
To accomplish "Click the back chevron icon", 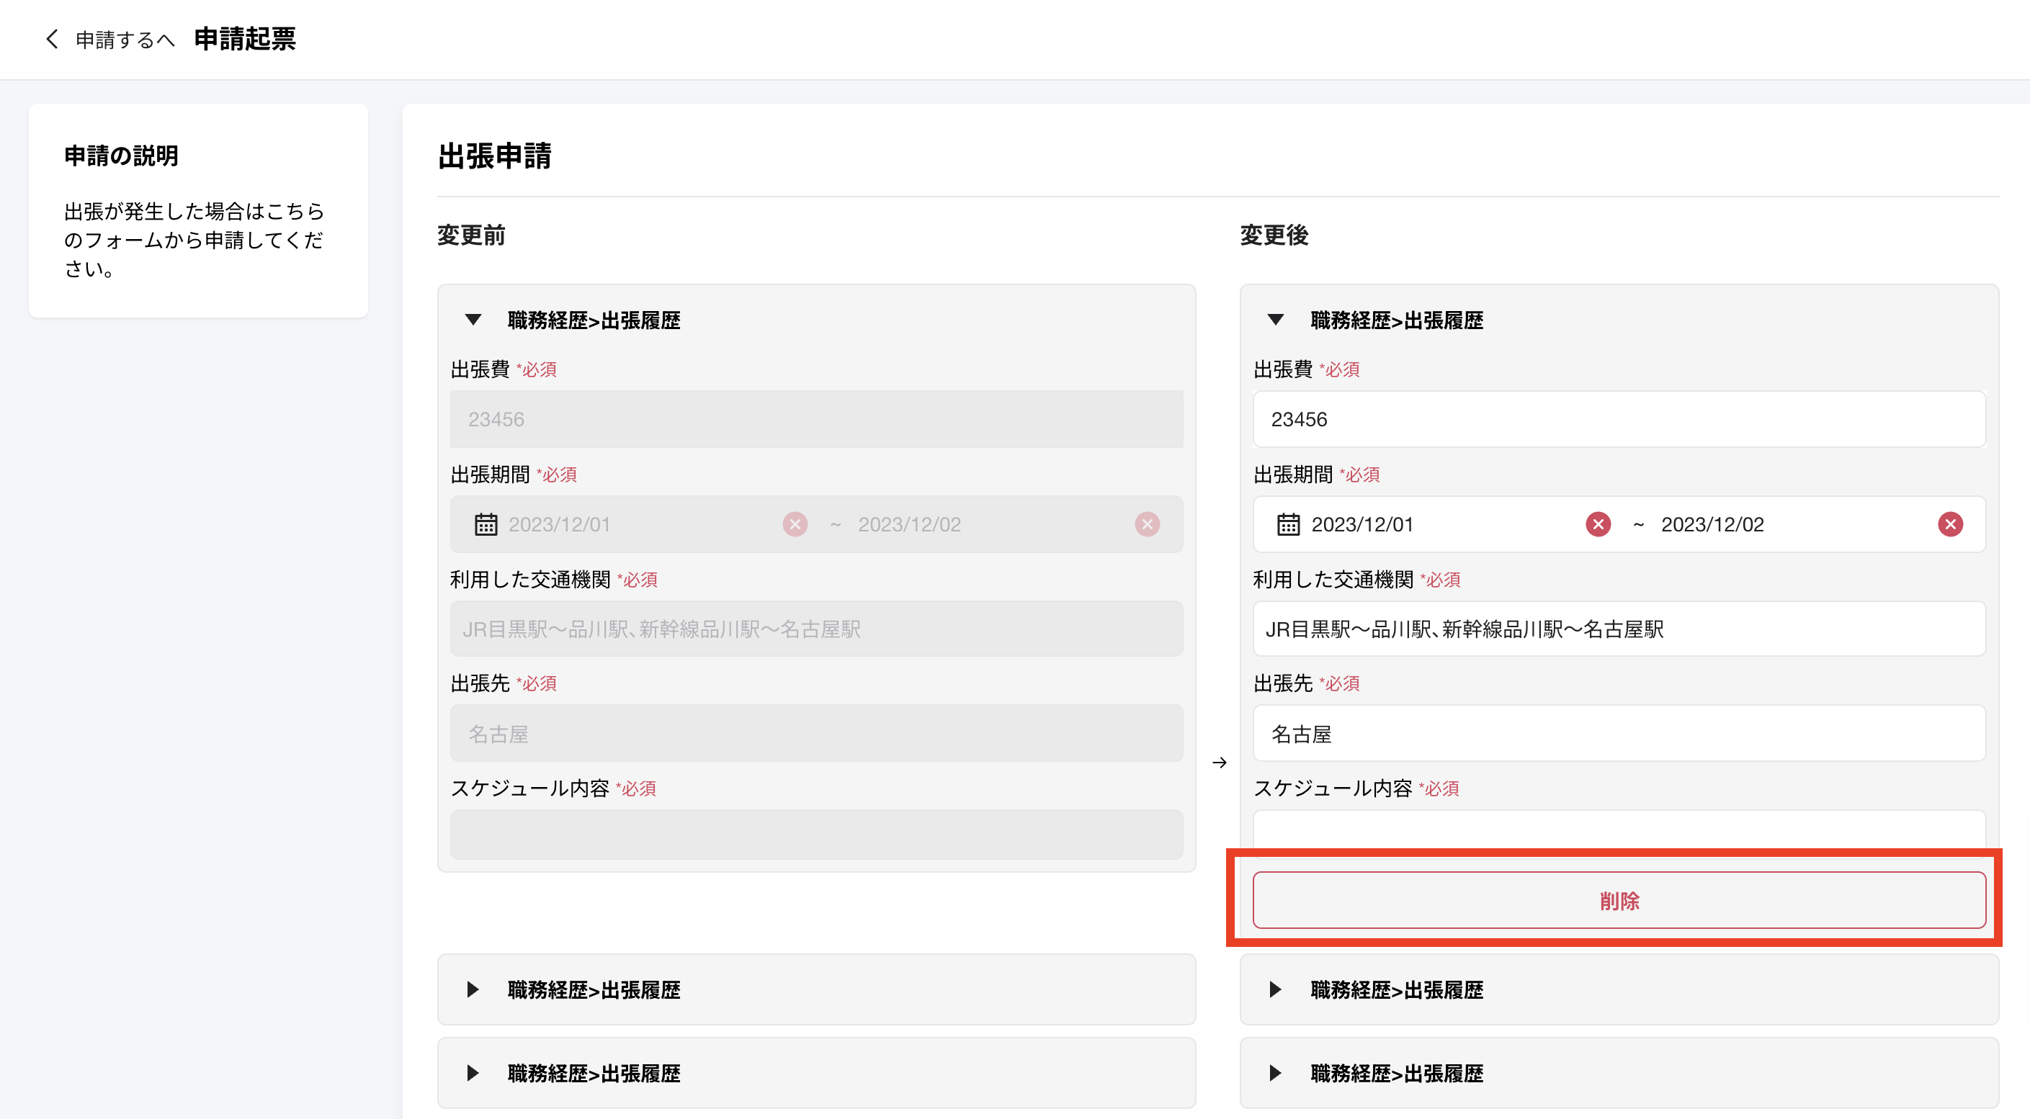I will (52, 40).
